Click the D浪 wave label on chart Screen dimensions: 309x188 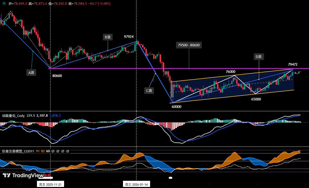pos(259,56)
